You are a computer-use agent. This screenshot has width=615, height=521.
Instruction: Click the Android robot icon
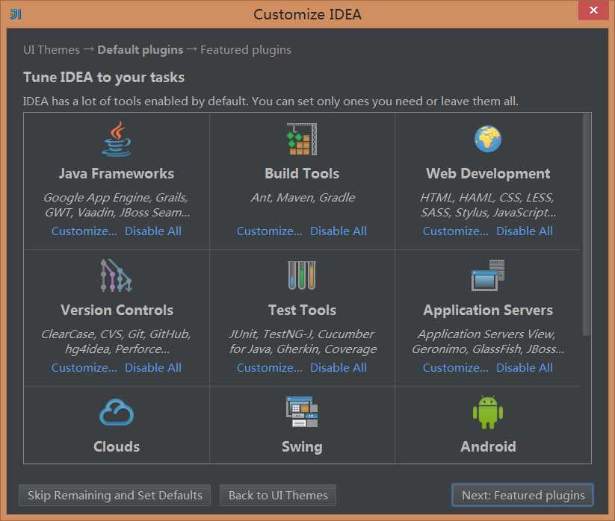(x=487, y=412)
